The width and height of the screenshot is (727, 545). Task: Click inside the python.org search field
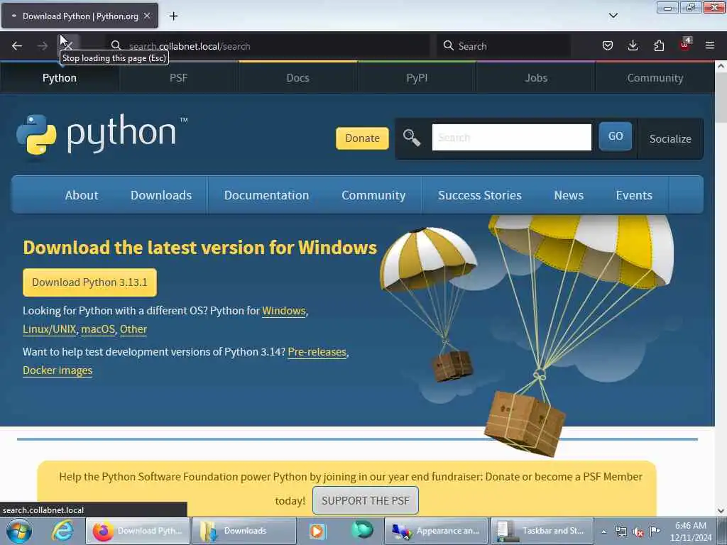[x=511, y=137]
